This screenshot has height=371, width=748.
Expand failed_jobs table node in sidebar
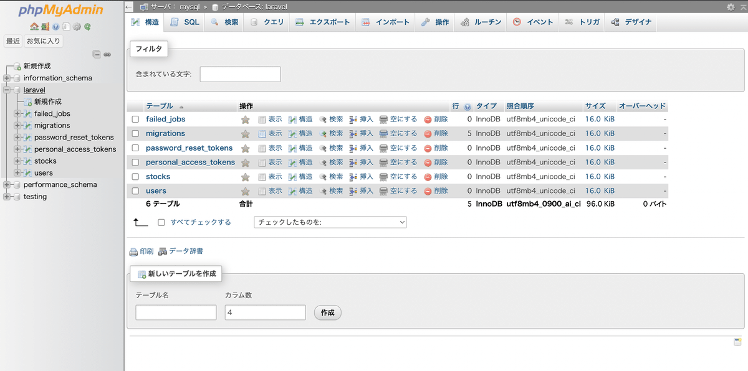coord(18,114)
